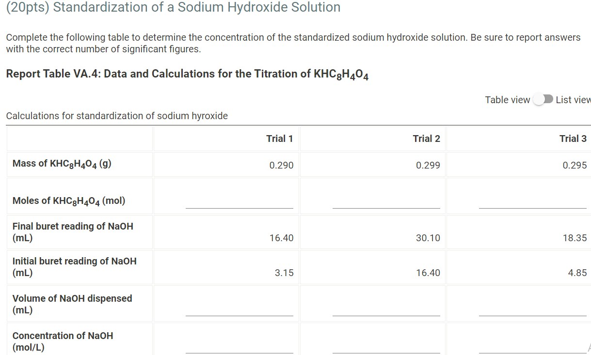Image resolution: width=591 pixels, height=355 pixels.
Task: Click the partially visible A icon at bottom right
Action: coord(589,348)
